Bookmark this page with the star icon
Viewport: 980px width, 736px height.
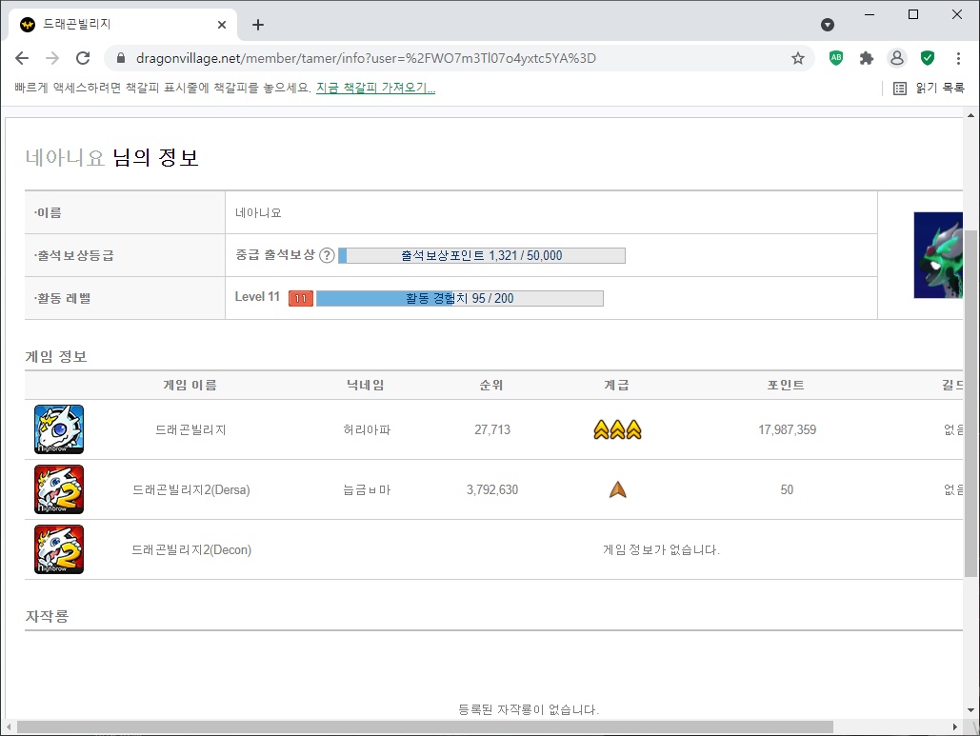798,58
